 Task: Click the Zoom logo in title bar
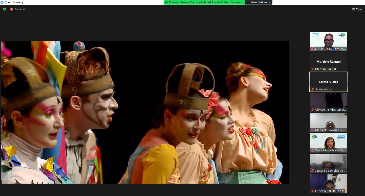pos(2,2)
